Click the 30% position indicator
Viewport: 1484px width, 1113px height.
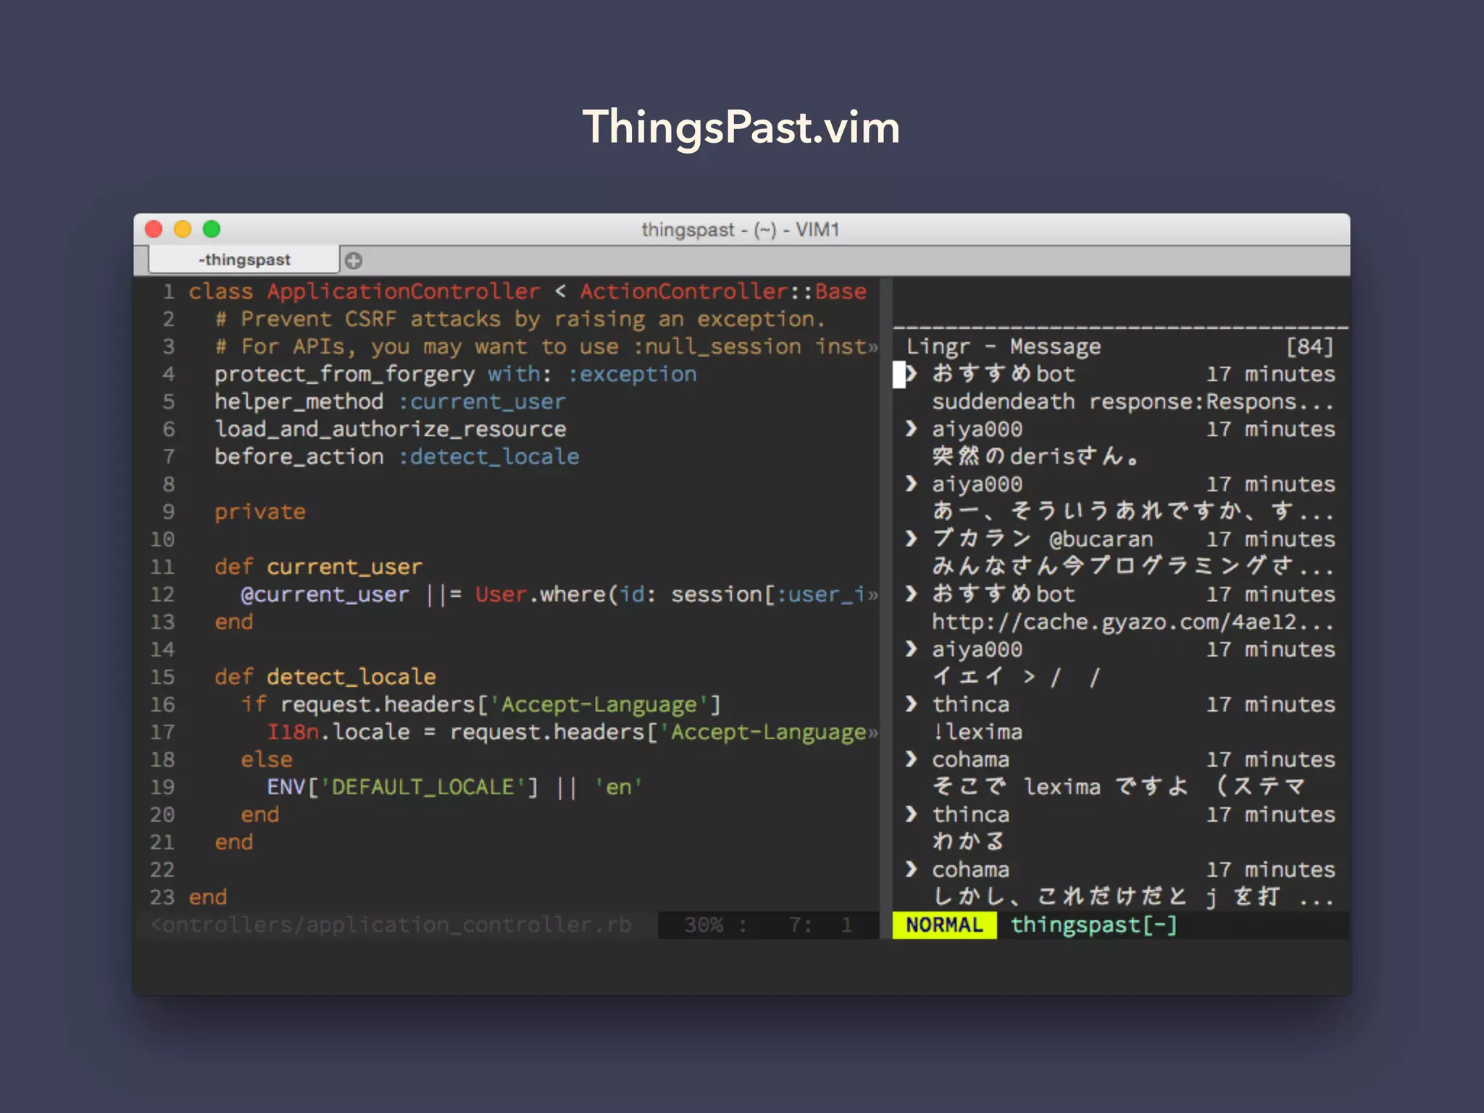coord(704,925)
